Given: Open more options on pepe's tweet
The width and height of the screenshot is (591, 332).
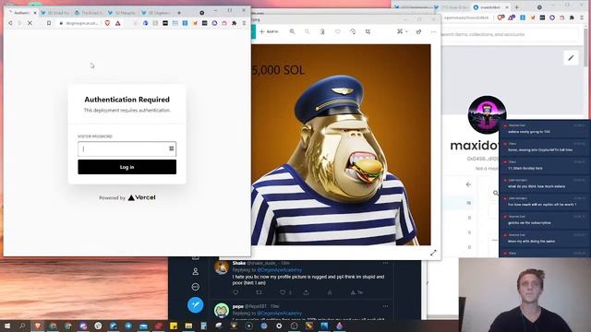Looking at the screenshot, I should [x=385, y=306].
